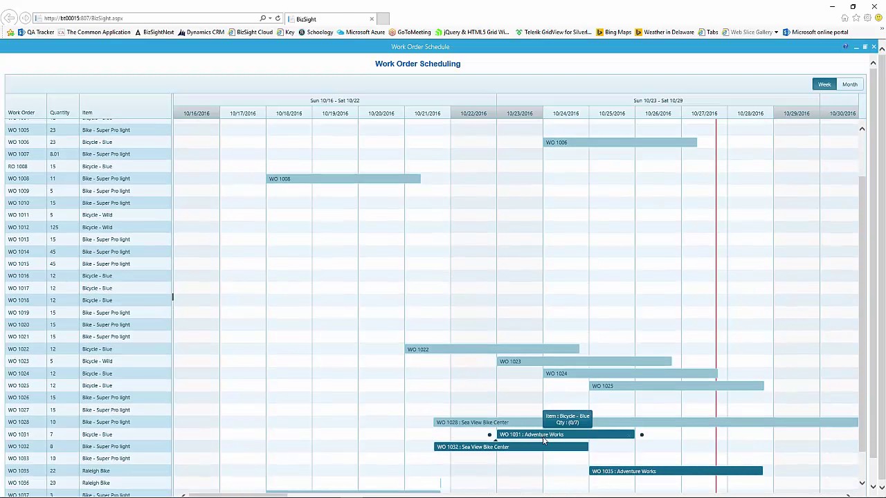Click the smiley feedback icon
Viewport: 886px width, 498px height.
[878, 18]
